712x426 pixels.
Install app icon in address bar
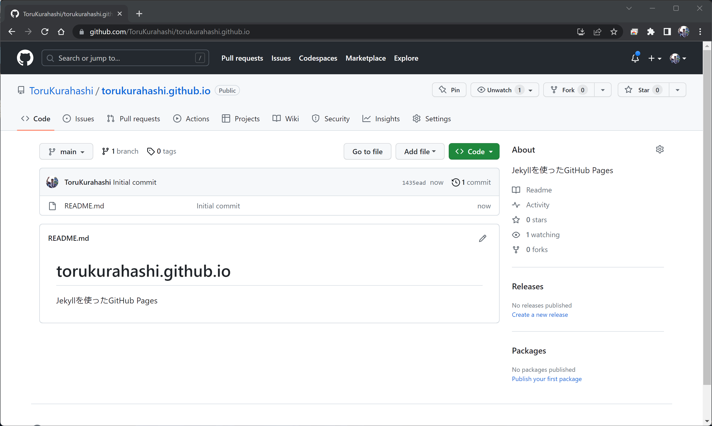581,32
